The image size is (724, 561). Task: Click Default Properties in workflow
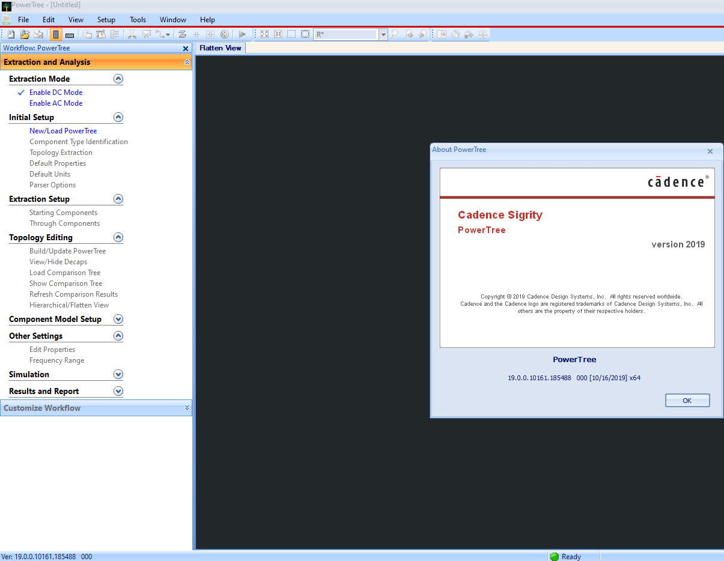[58, 163]
